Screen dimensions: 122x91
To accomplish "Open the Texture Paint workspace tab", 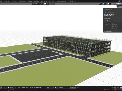I will (22, 1).
